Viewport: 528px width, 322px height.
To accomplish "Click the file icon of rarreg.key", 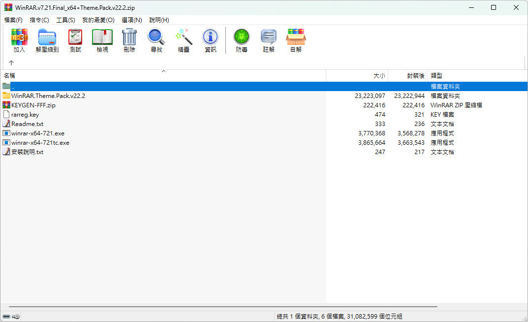I will (6, 115).
